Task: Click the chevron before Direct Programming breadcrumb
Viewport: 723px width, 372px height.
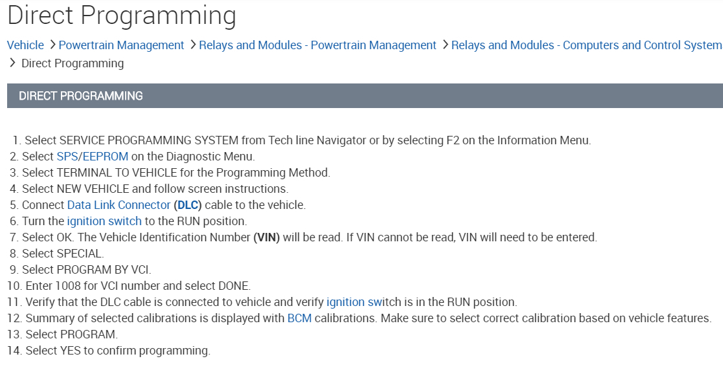Action: pyautogui.click(x=12, y=63)
